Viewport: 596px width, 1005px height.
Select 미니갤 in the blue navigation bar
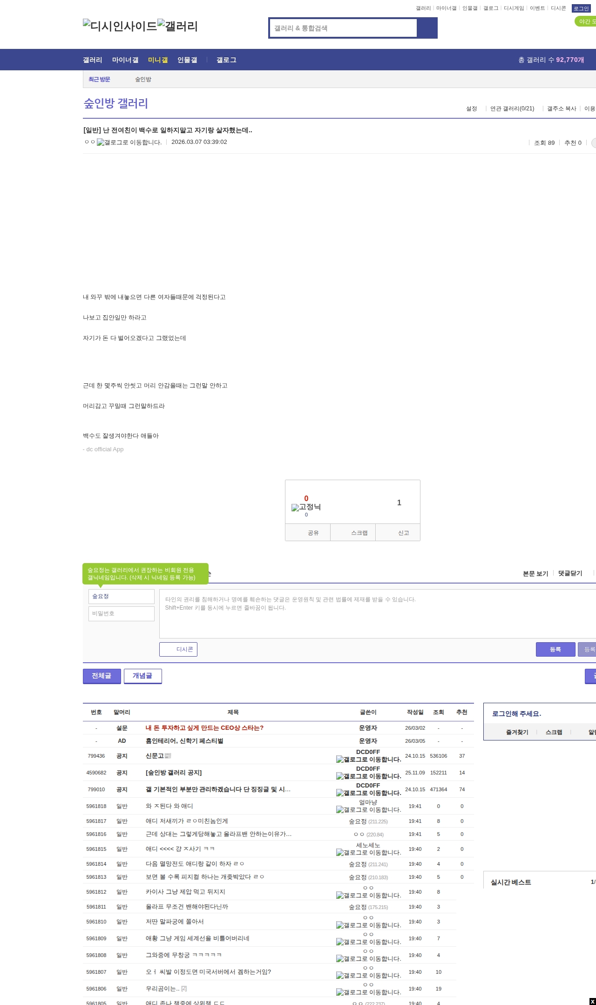[x=158, y=60]
